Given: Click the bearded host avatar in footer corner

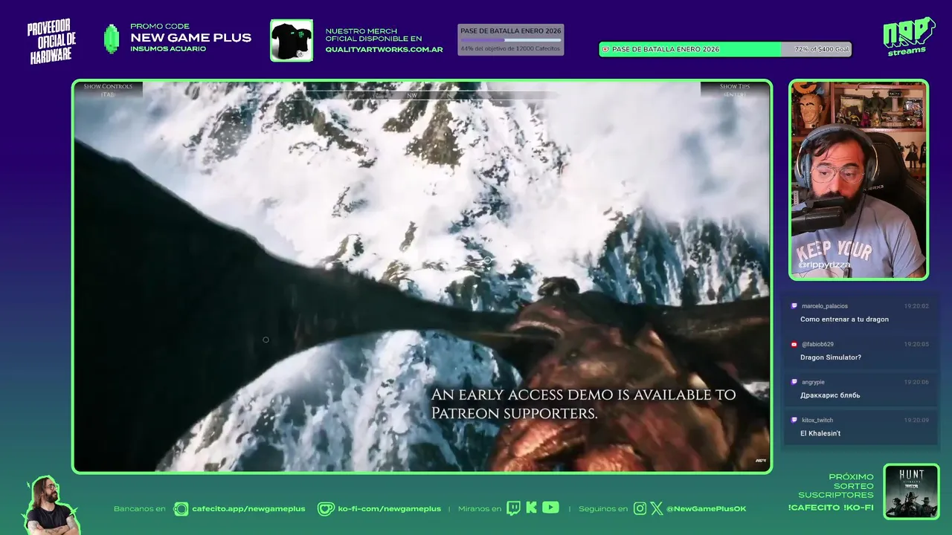Looking at the screenshot, I should tap(51, 505).
